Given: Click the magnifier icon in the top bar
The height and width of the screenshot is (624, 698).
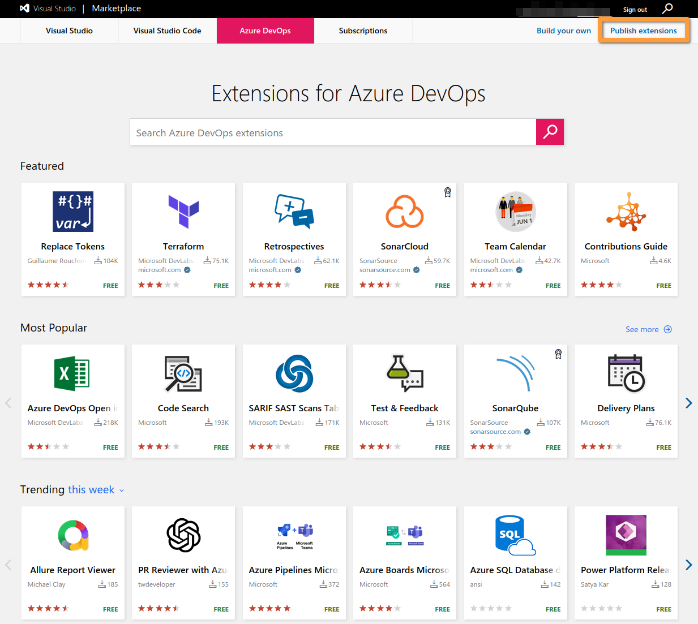Looking at the screenshot, I should pyautogui.click(x=668, y=8).
